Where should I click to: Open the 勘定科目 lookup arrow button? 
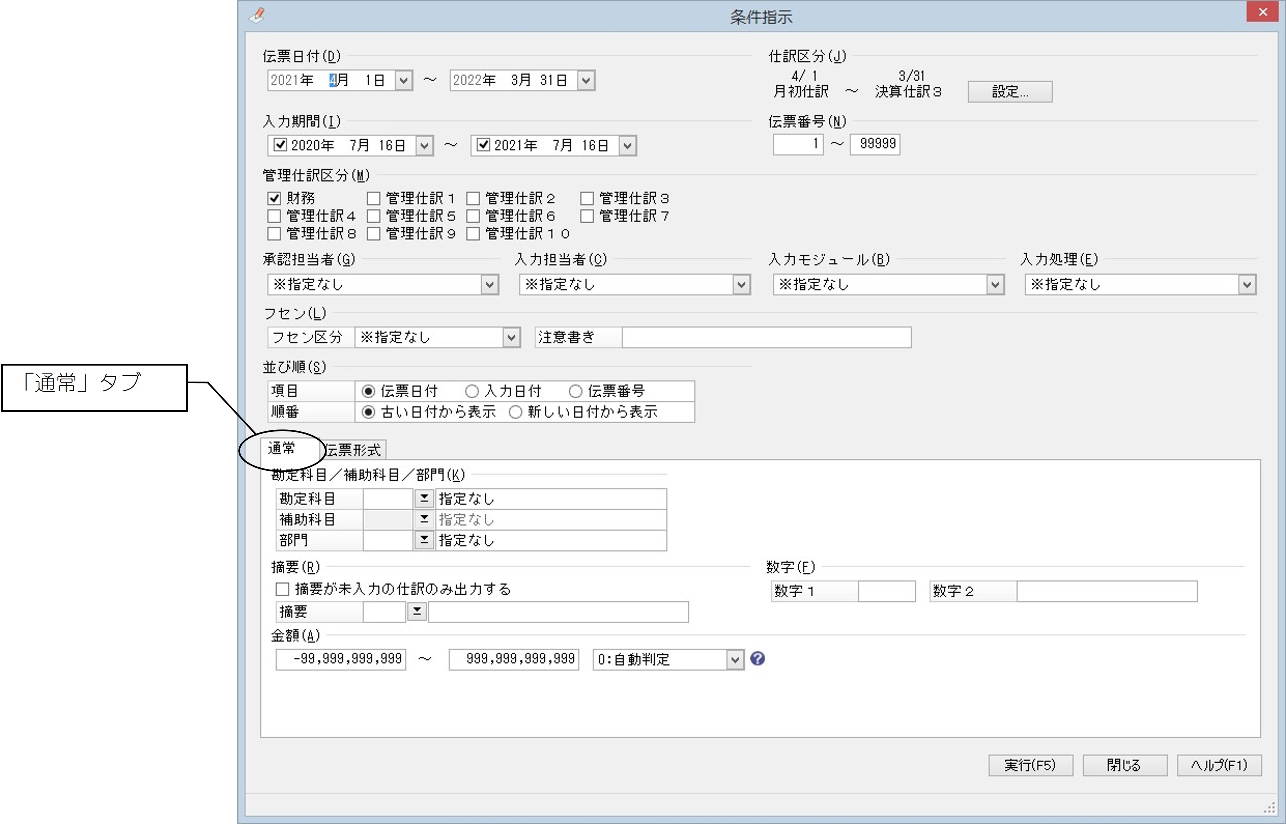coord(424,499)
